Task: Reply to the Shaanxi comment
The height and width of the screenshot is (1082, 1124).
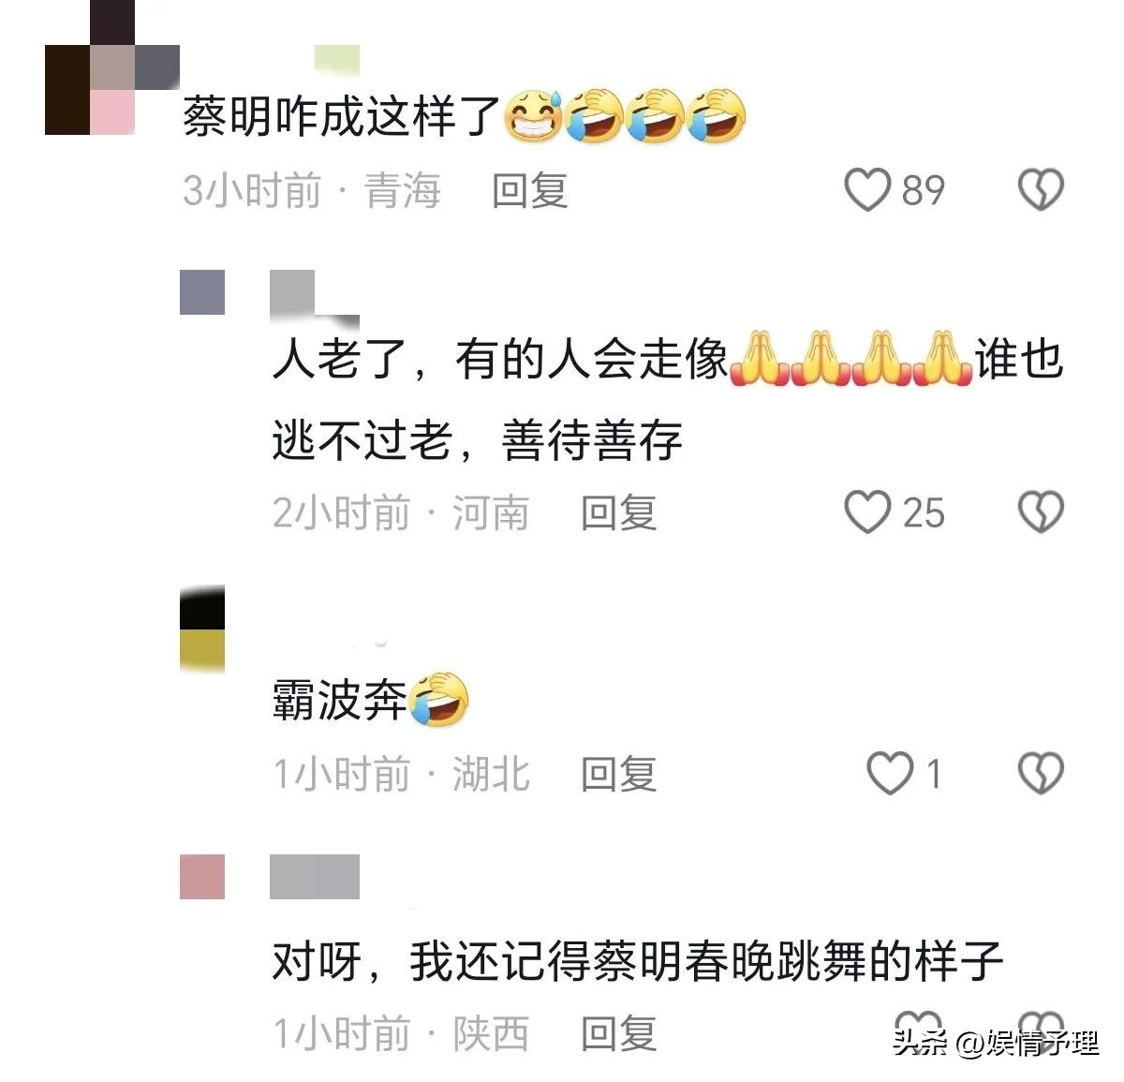Action: [x=618, y=1033]
